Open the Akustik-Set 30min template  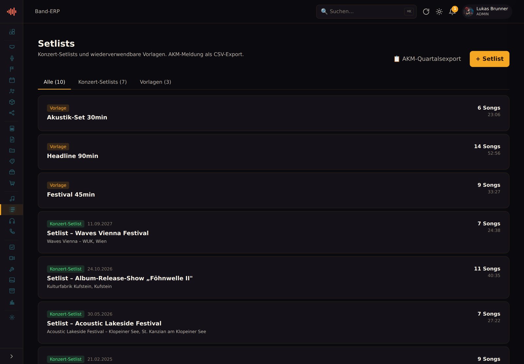click(x=273, y=113)
